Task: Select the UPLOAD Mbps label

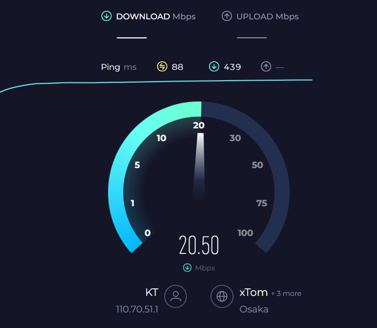Action: (267, 16)
